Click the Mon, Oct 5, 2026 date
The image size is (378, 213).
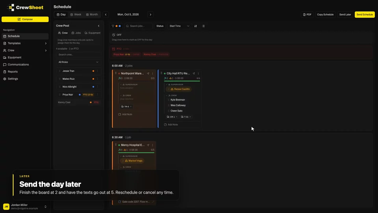click(128, 15)
